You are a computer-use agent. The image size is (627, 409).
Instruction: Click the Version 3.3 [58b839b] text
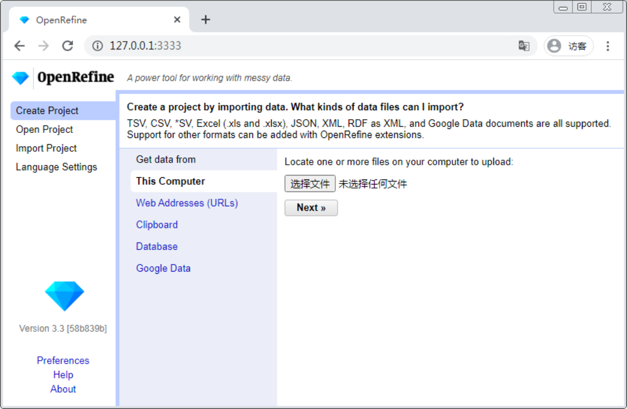point(63,328)
